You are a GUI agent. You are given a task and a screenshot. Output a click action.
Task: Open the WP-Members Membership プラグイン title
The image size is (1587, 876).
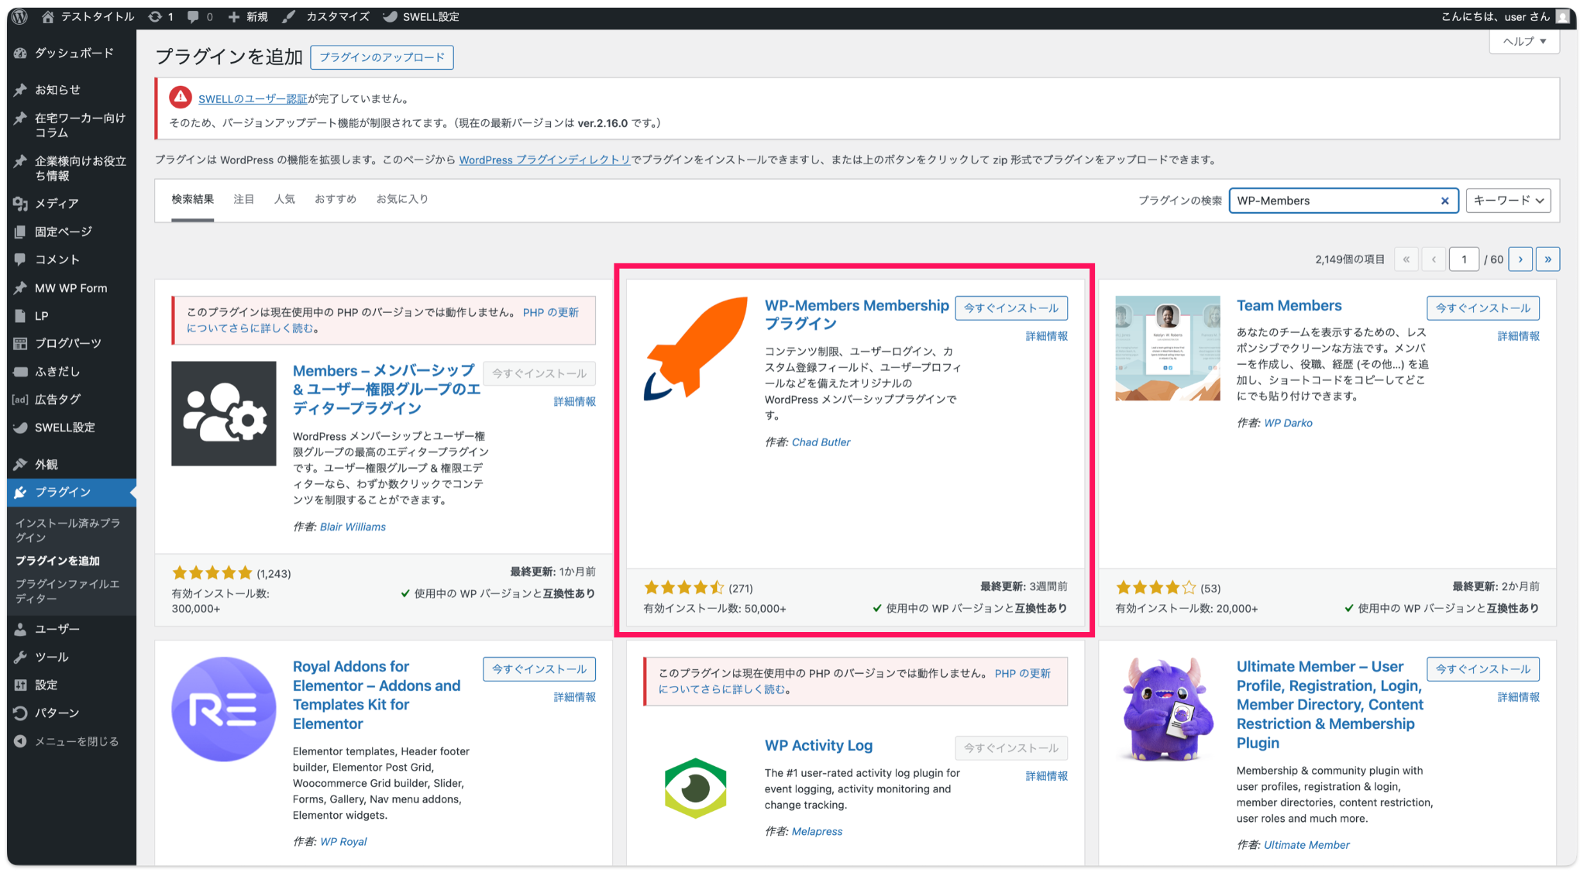[x=856, y=314]
